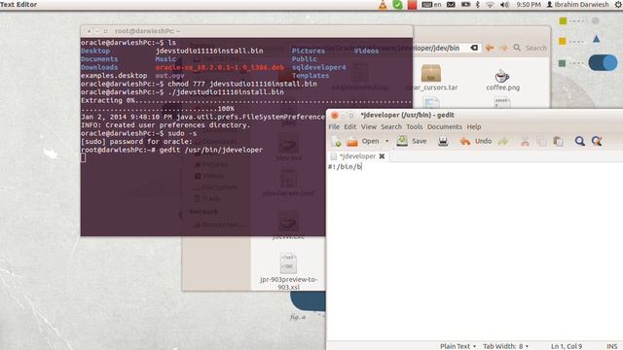Close the *jdeveloper tab with X
623x350 pixels.
(x=382, y=157)
